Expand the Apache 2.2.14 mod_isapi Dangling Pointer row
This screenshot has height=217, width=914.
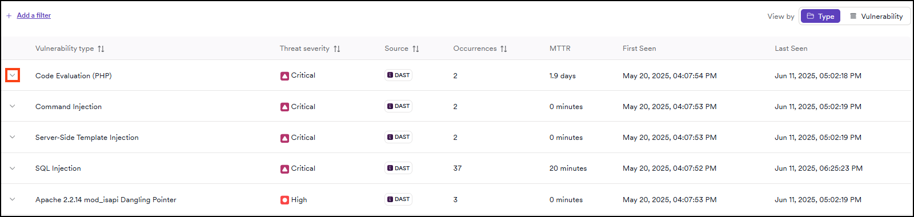(13, 199)
